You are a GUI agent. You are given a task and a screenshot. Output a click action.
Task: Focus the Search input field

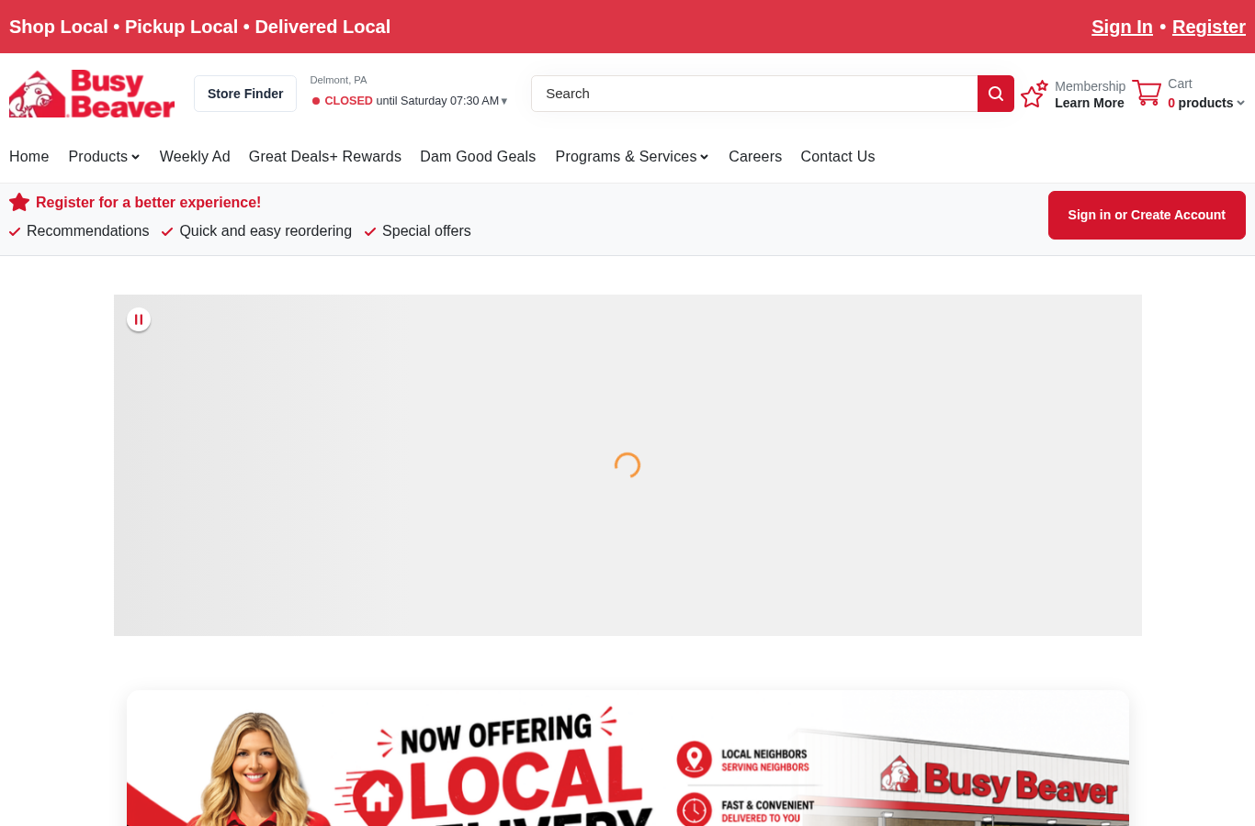754,94
